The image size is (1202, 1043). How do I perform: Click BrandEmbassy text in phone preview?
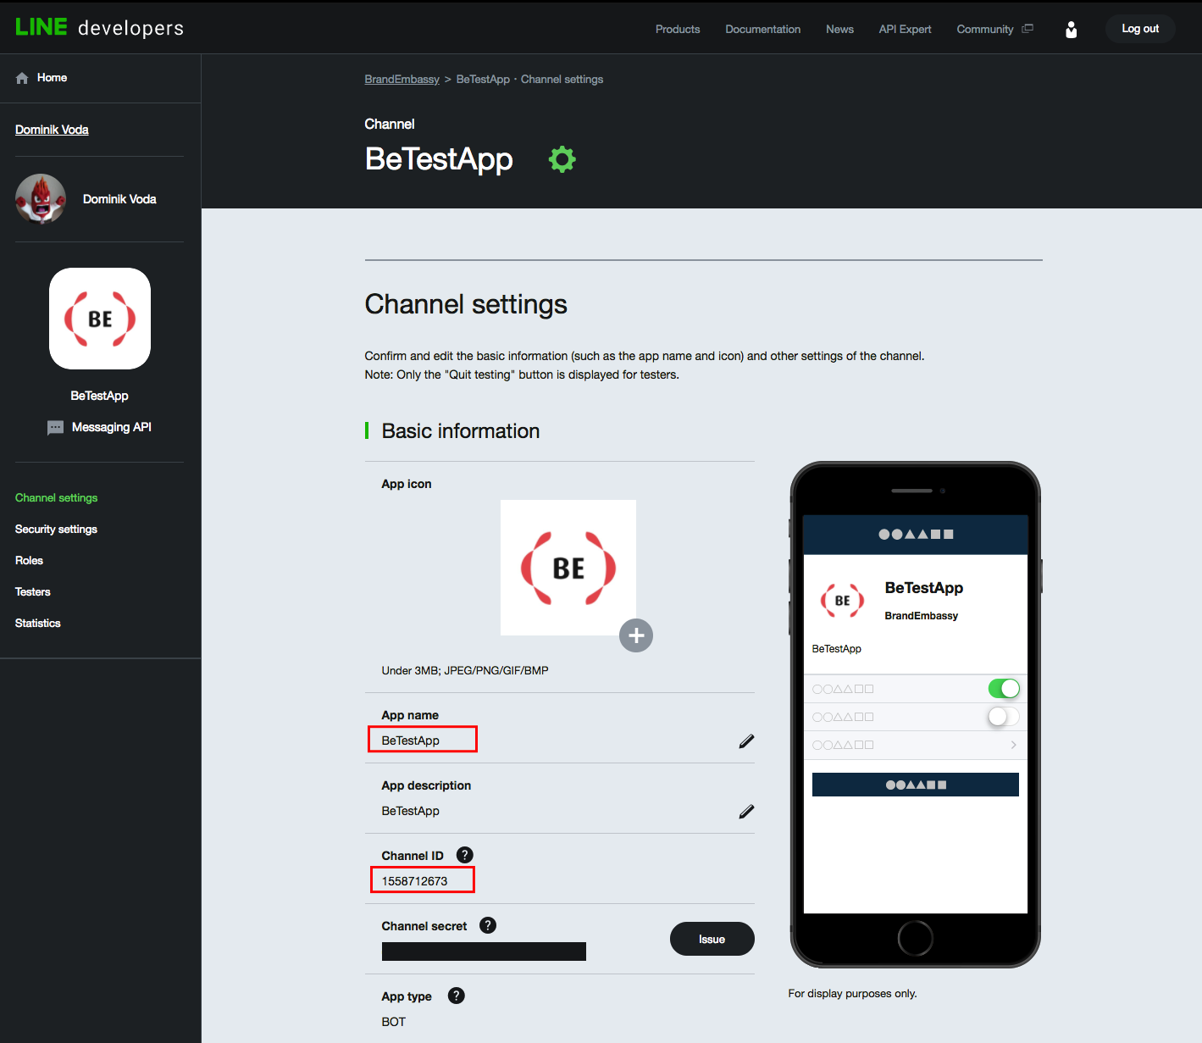[x=921, y=616]
